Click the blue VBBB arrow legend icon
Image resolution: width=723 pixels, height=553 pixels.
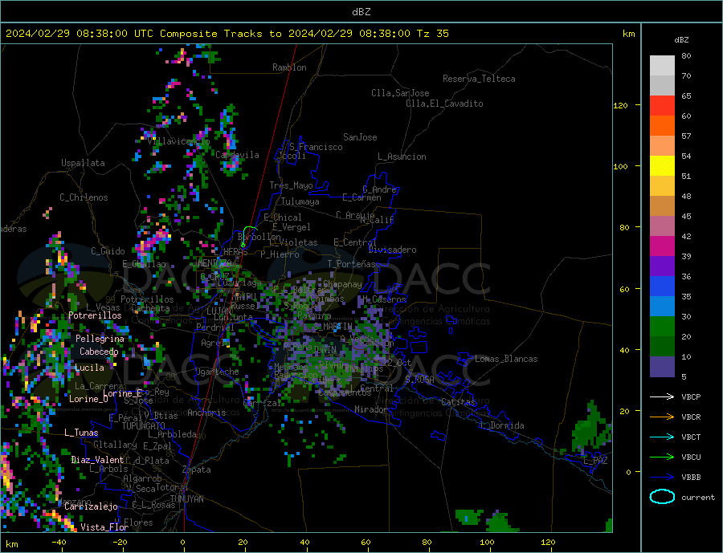click(662, 477)
